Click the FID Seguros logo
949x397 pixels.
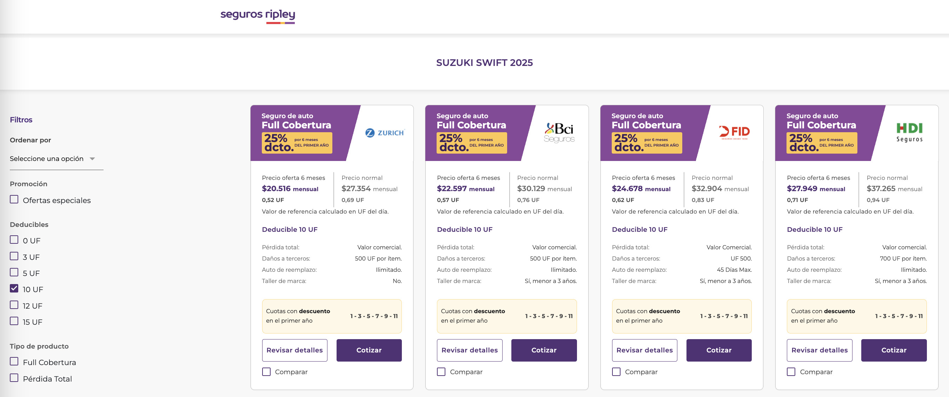[734, 132]
